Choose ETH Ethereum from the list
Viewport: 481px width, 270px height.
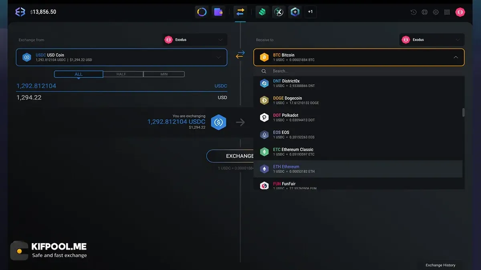coord(358,169)
